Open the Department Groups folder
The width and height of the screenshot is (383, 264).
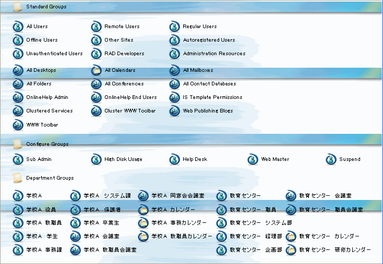point(18,178)
